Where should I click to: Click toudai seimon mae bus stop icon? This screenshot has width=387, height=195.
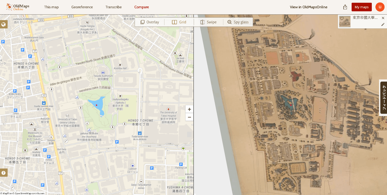point(44,103)
